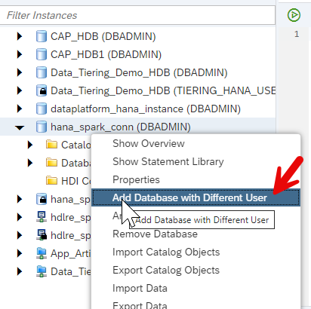The image size is (311, 309).
Task: Click the first hdlre_sp data lake icon
Action: point(42,217)
